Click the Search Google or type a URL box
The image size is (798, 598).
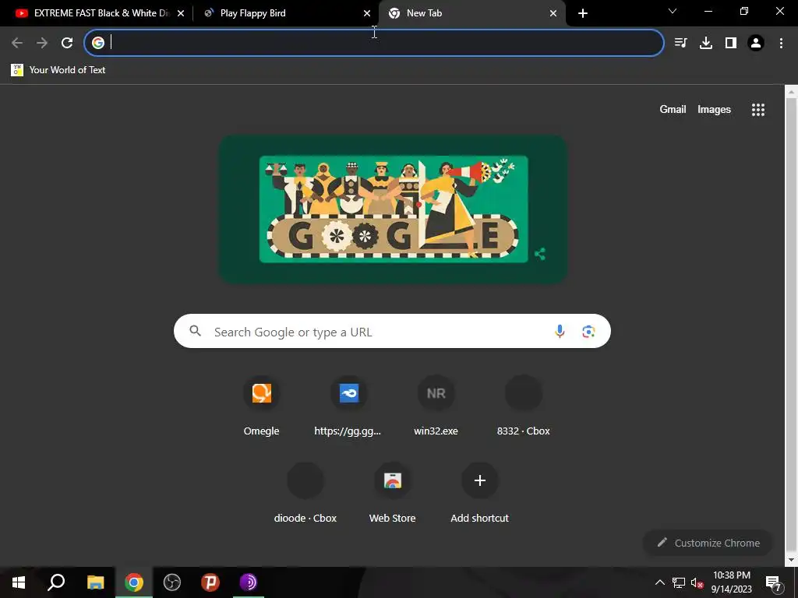[x=392, y=331]
